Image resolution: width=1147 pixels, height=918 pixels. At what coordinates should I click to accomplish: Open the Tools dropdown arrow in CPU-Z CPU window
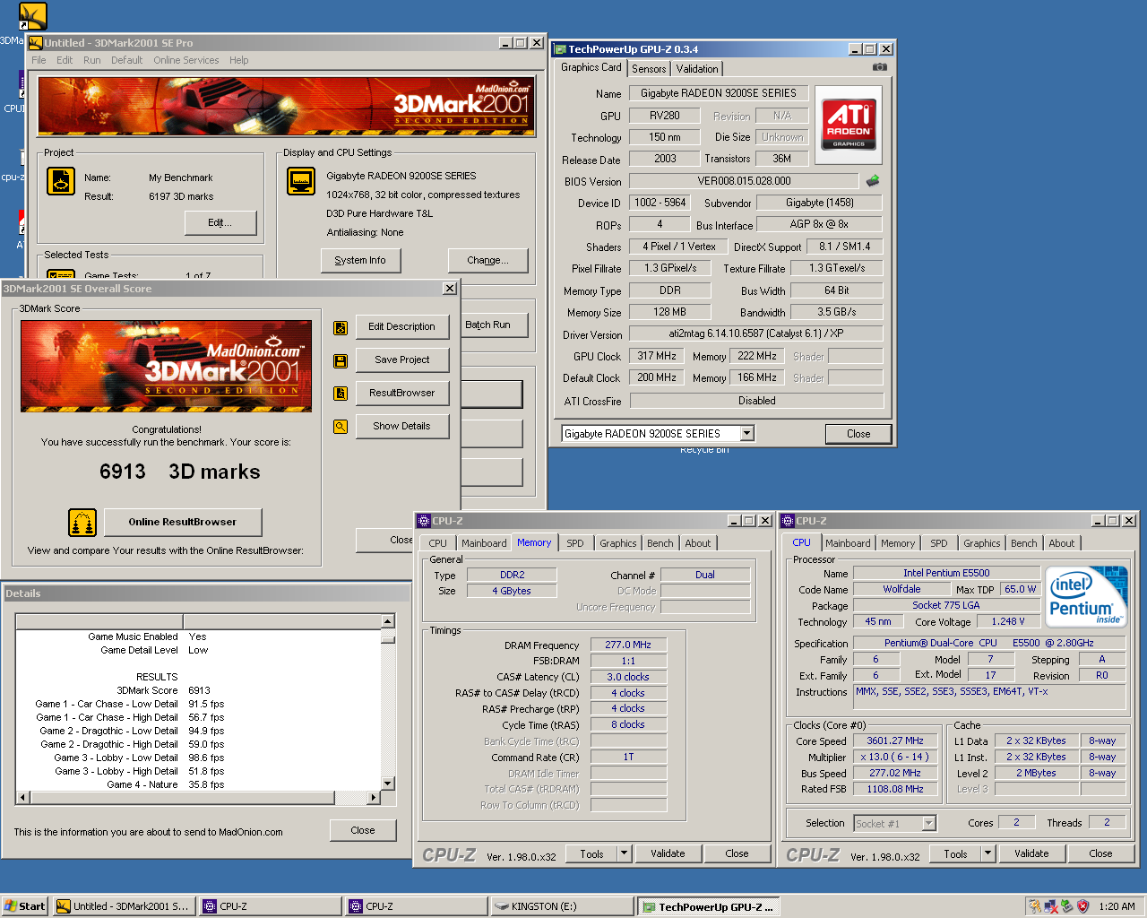click(x=988, y=853)
